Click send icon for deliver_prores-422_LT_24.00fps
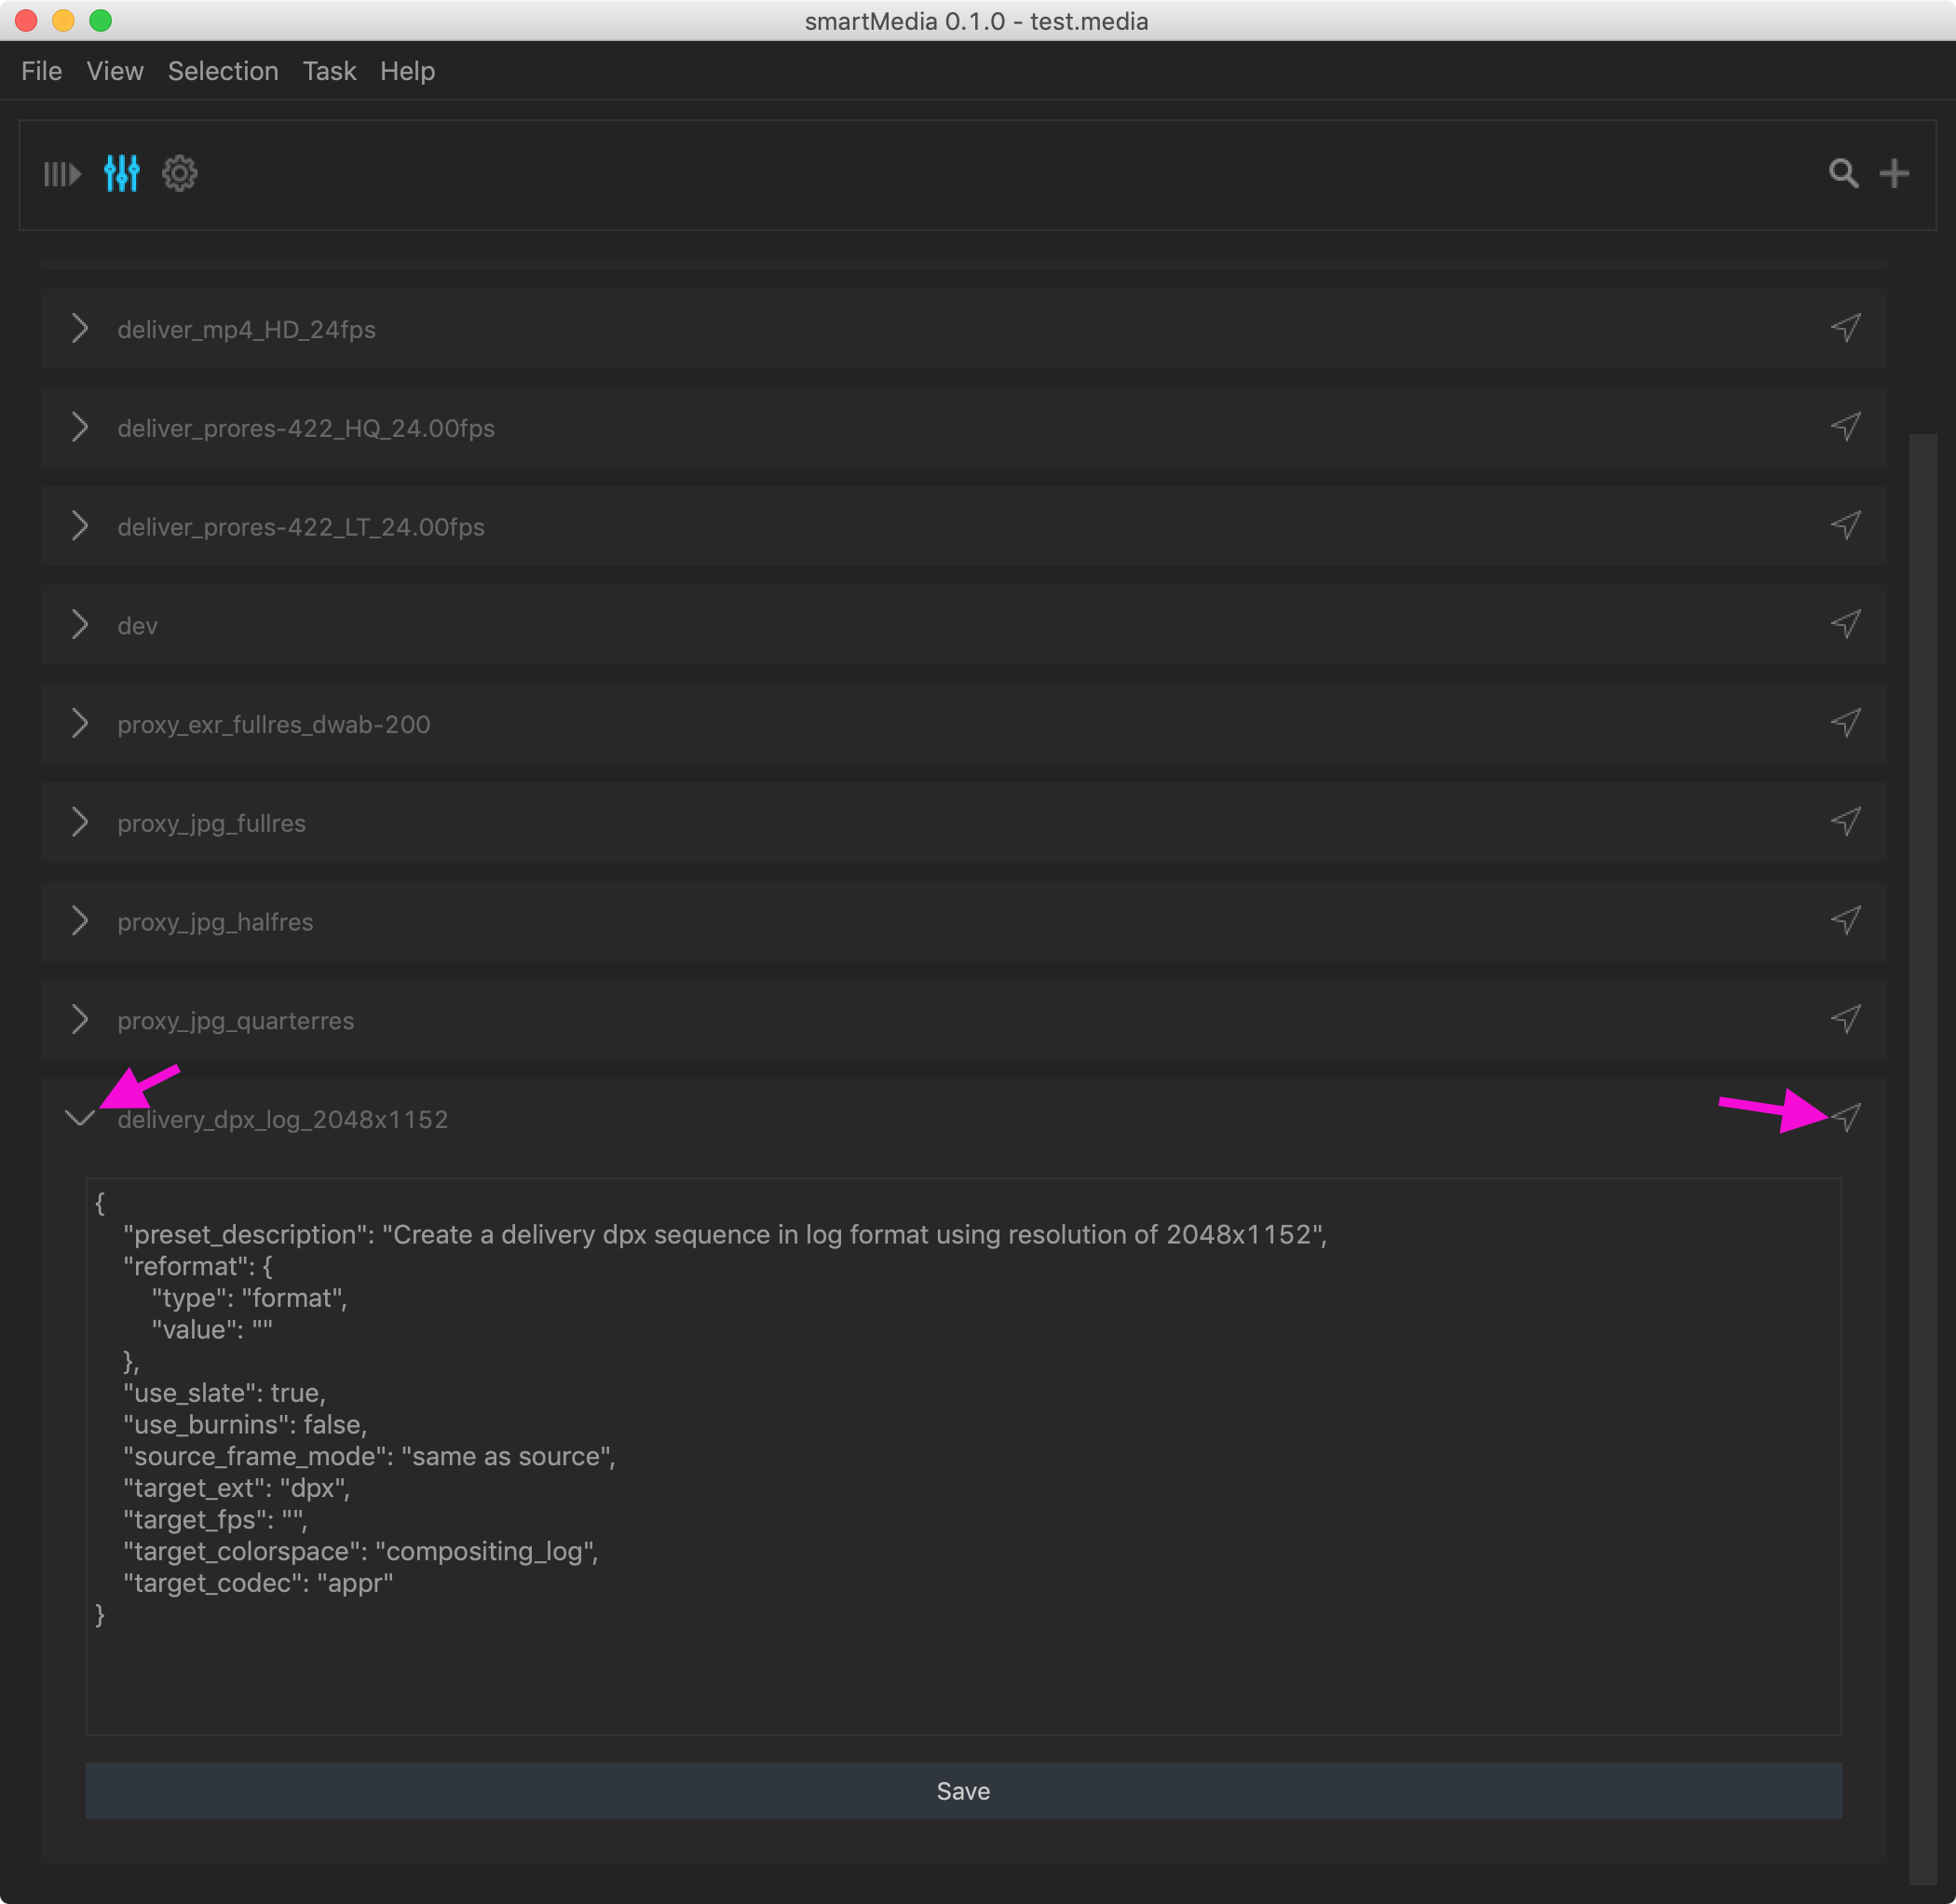This screenshot has width=1956, height=1904. 1846,525
